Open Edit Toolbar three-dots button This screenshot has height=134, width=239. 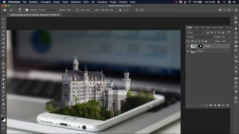click(x=3, y=112)
